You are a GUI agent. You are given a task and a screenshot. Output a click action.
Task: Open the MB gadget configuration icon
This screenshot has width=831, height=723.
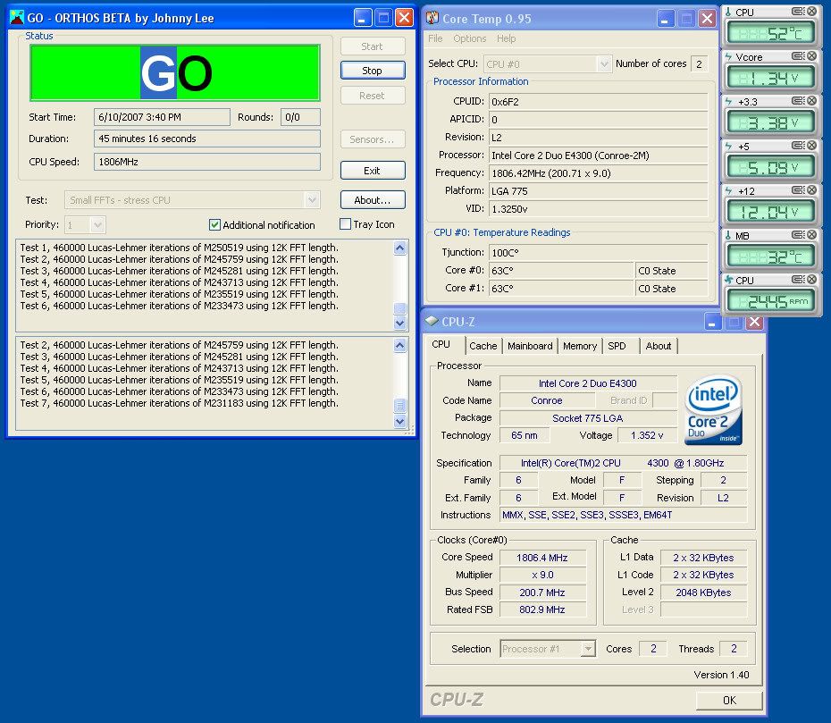[x=798, y=234]
